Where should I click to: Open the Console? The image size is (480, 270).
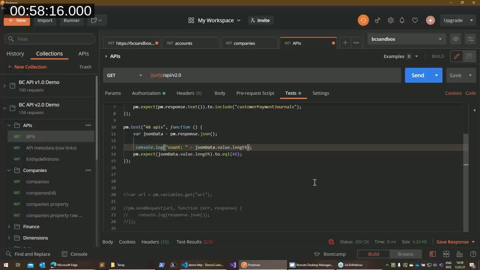coord(74,254)
